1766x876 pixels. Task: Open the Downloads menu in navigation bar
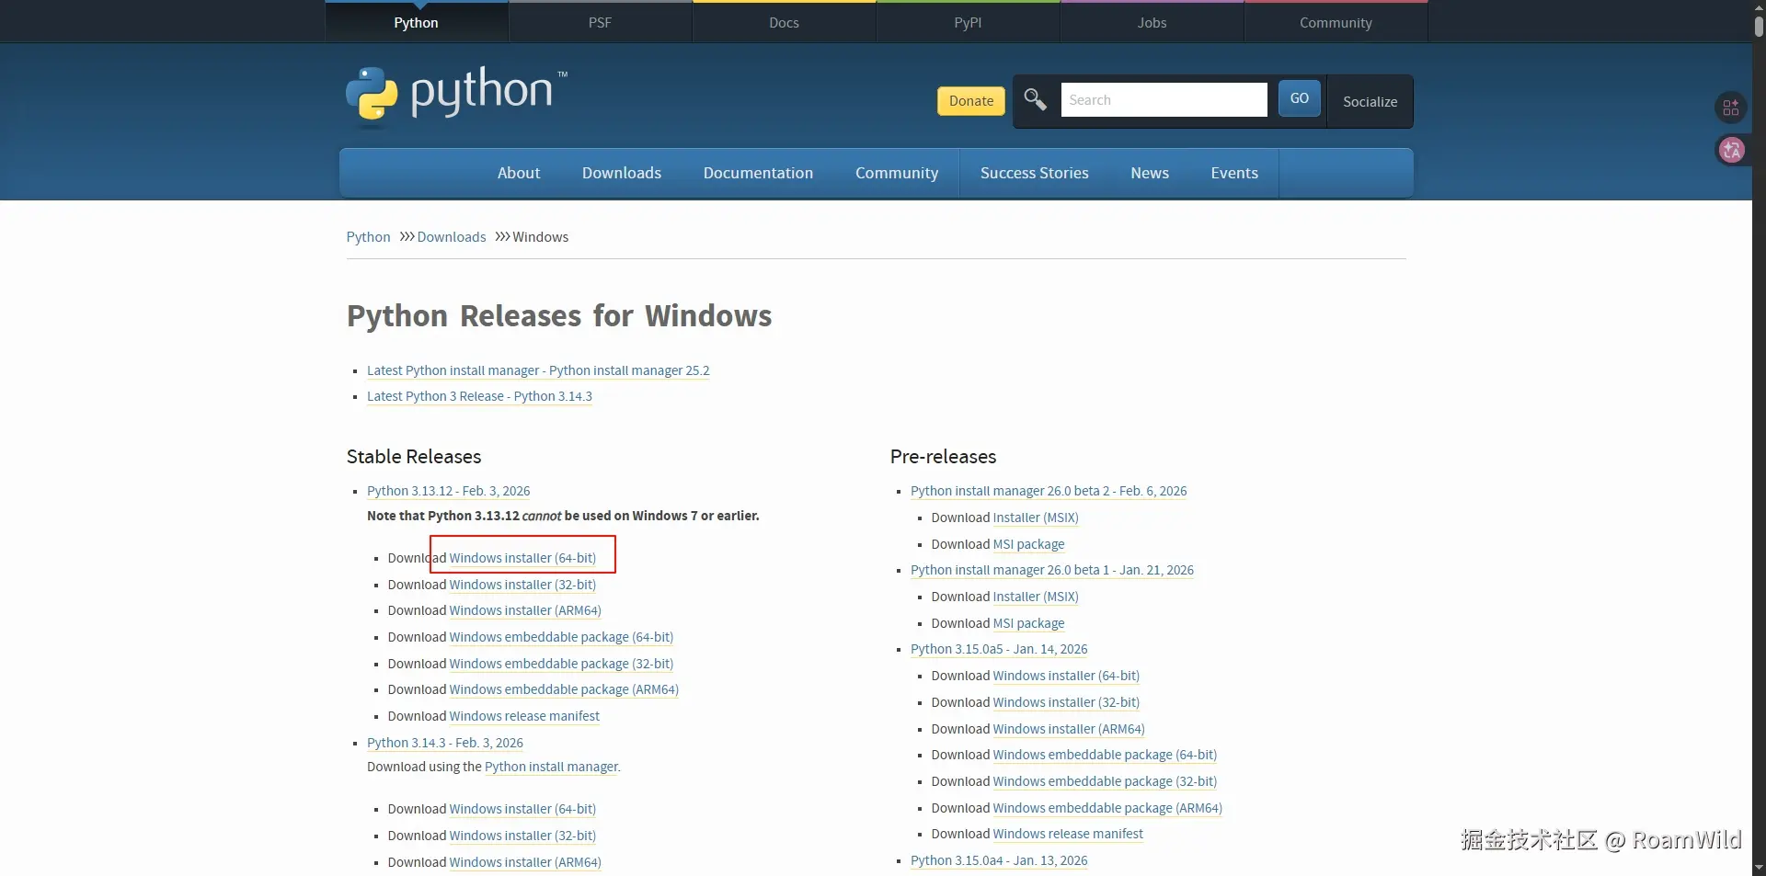tap(622, 173)
